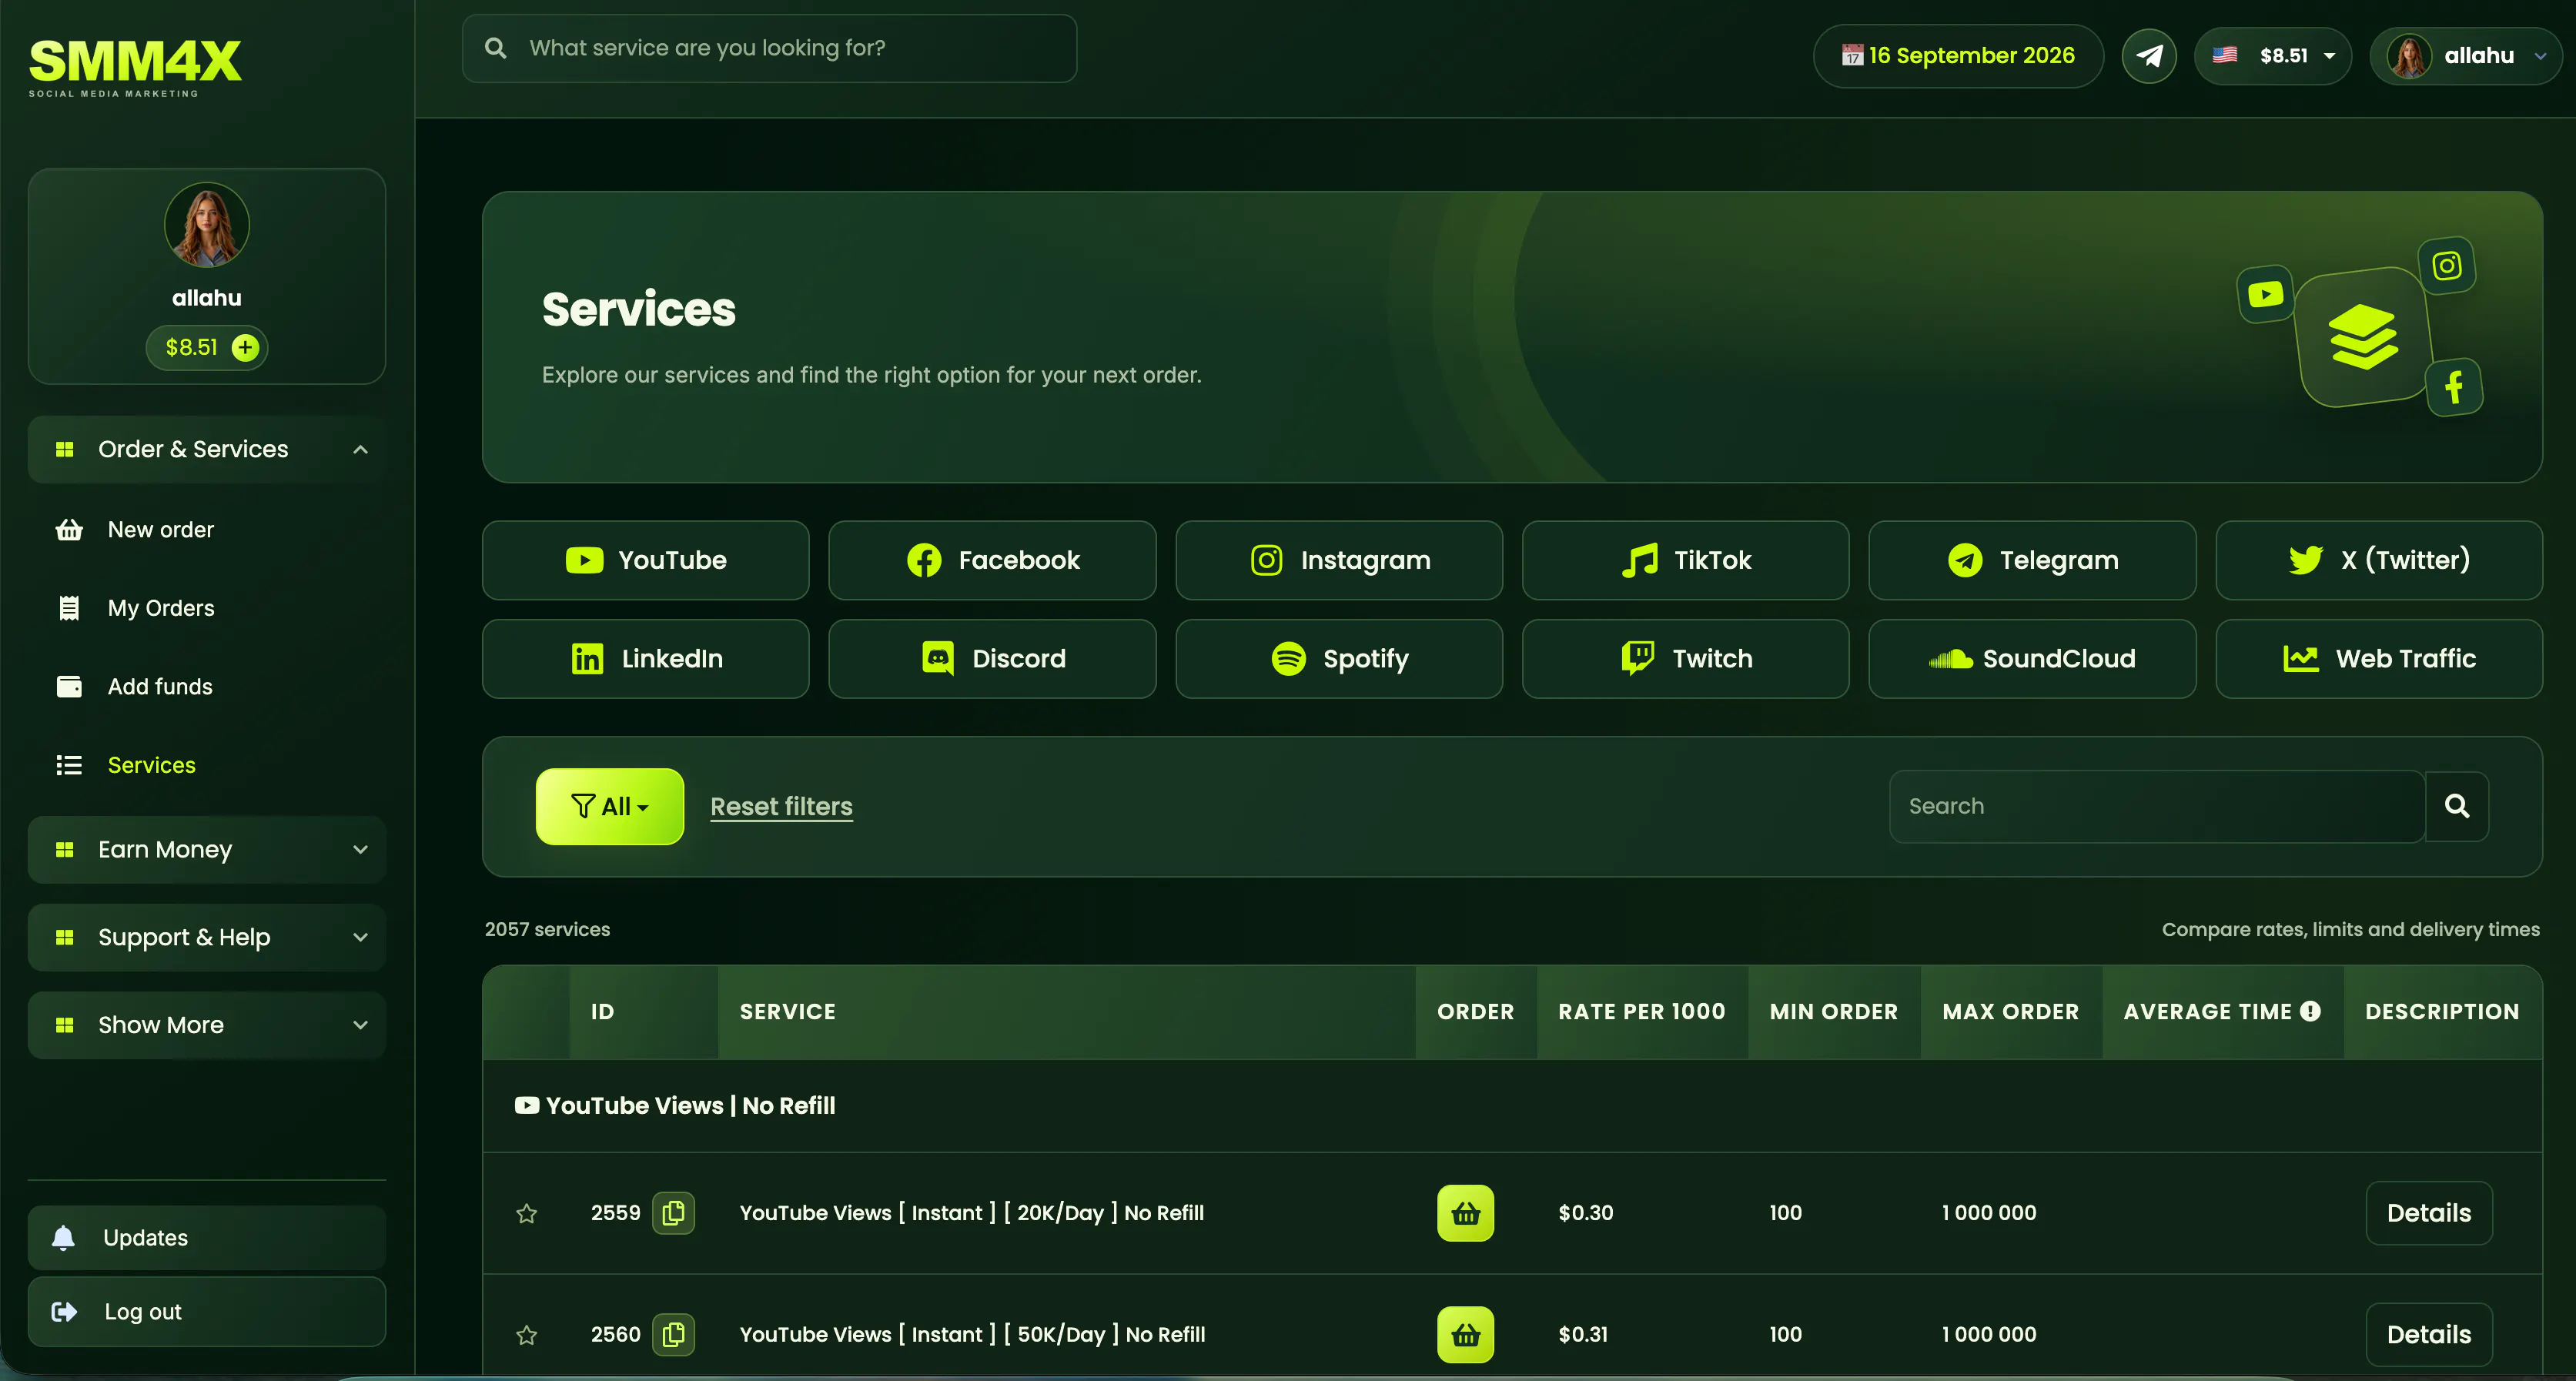
Task: Click the services search magnifier button
Action: (2457, 806)
